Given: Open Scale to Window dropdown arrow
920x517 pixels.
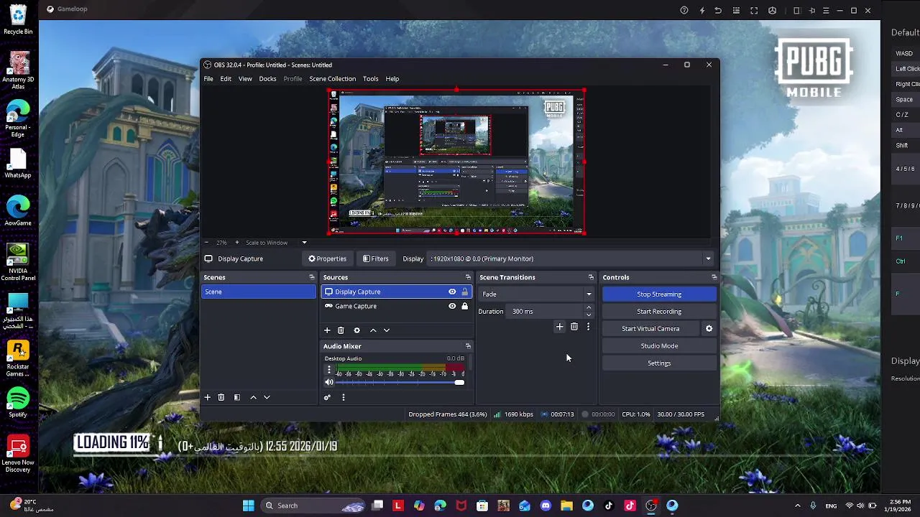Looking at the screenshot, I should [304, 243].
